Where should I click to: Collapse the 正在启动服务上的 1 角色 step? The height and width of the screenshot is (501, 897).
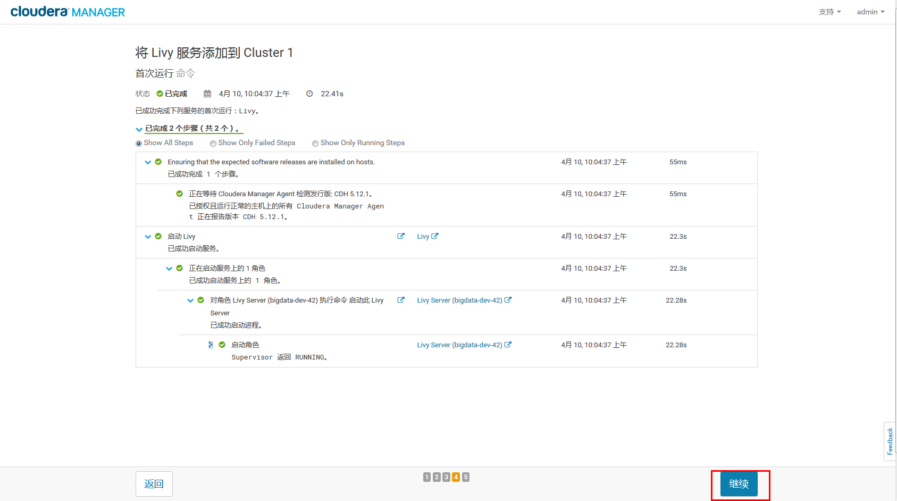point(169,269)
